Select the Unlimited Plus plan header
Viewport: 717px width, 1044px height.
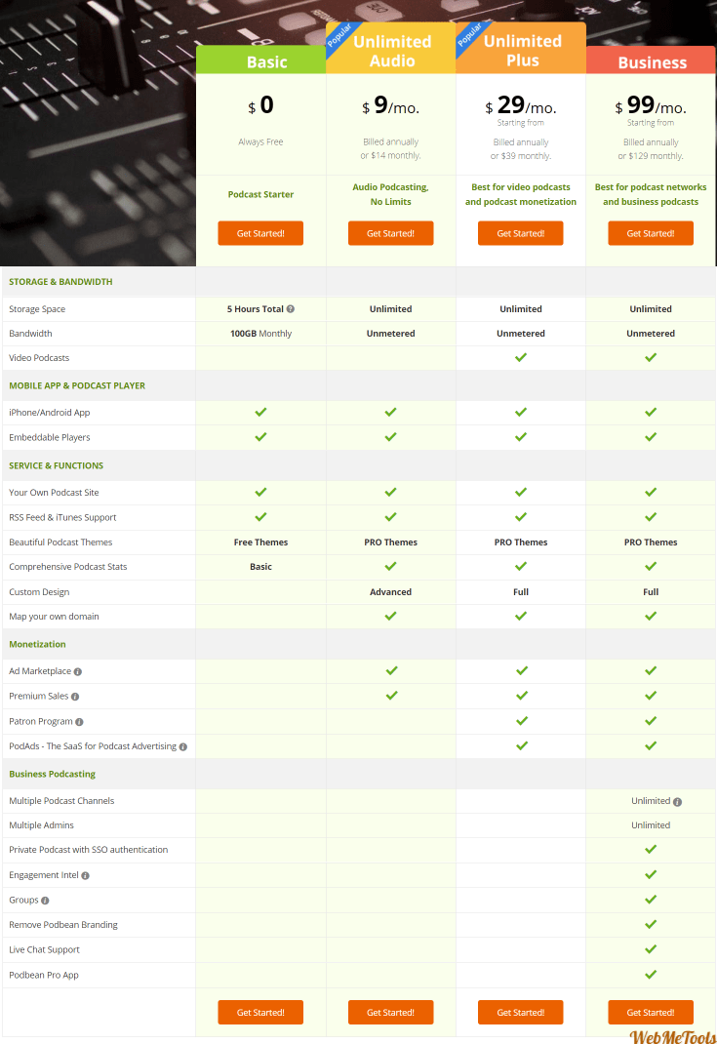(521, 48)
